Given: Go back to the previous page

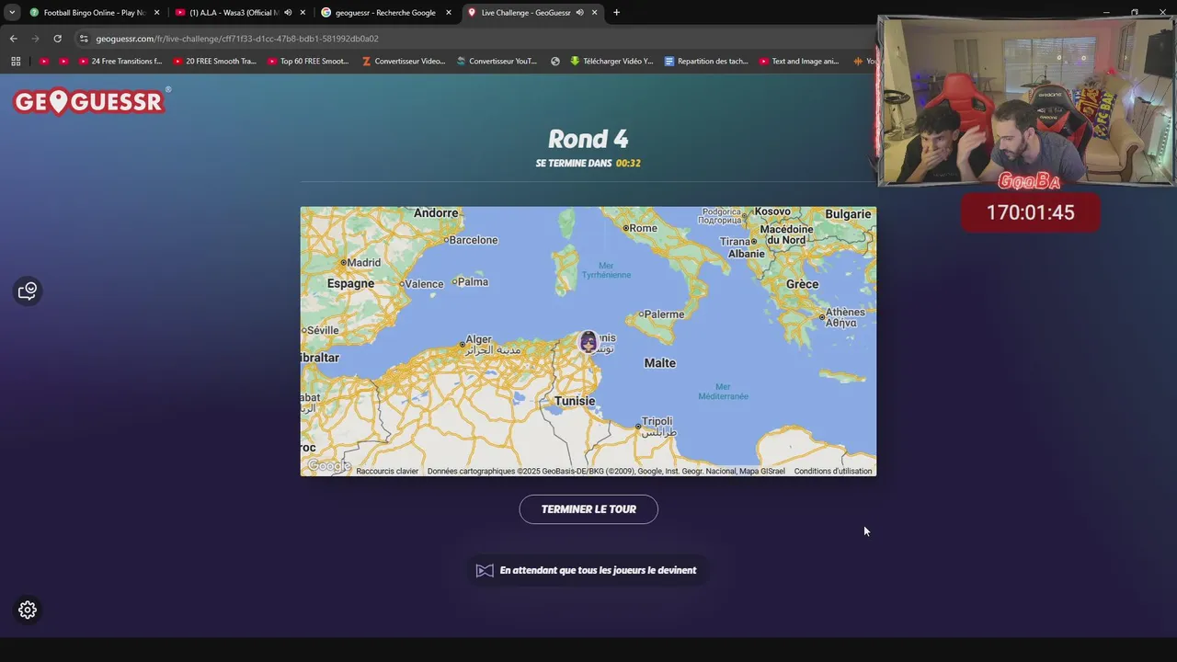Looking at the screenshot, I should point(13,39).
